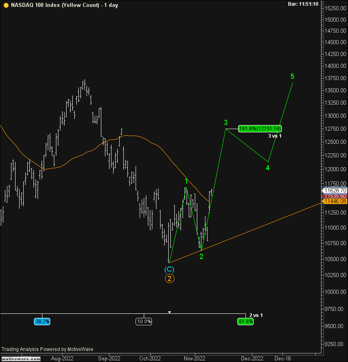Click the red 11535.60 price tag
Viewport: 348px width, 362px height.
pos(335,196)
